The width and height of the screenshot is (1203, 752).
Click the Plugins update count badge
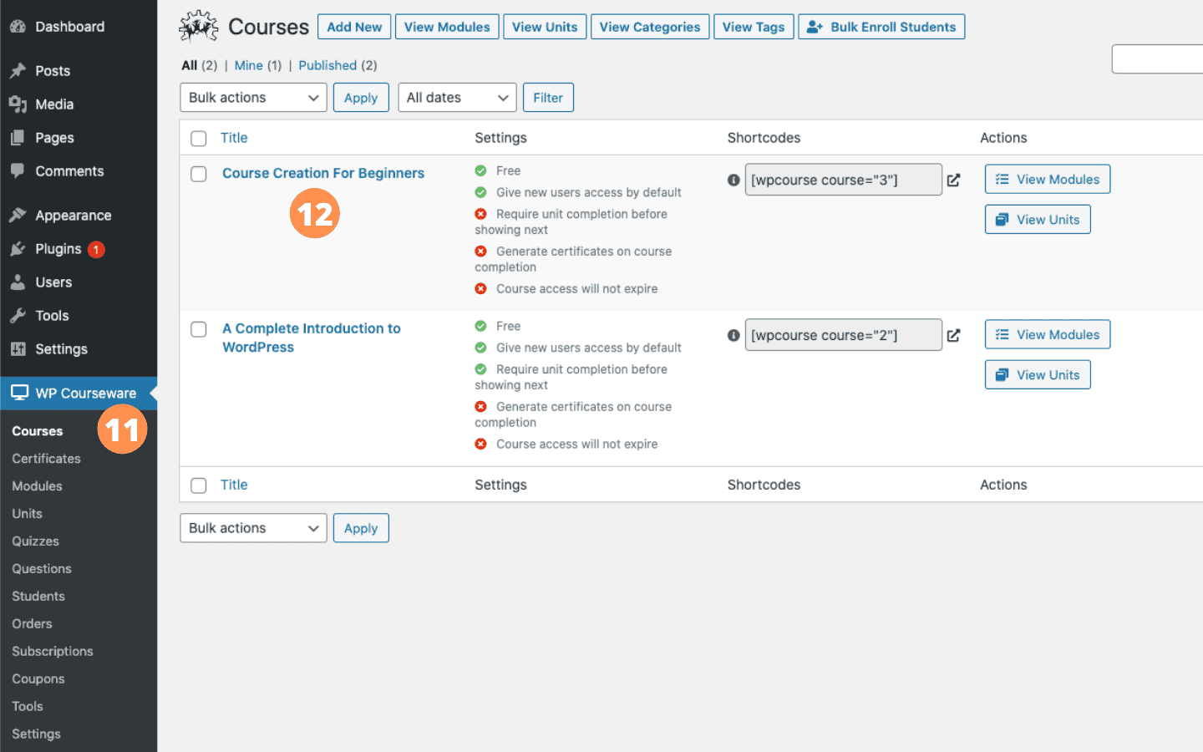tap(96, 249)
